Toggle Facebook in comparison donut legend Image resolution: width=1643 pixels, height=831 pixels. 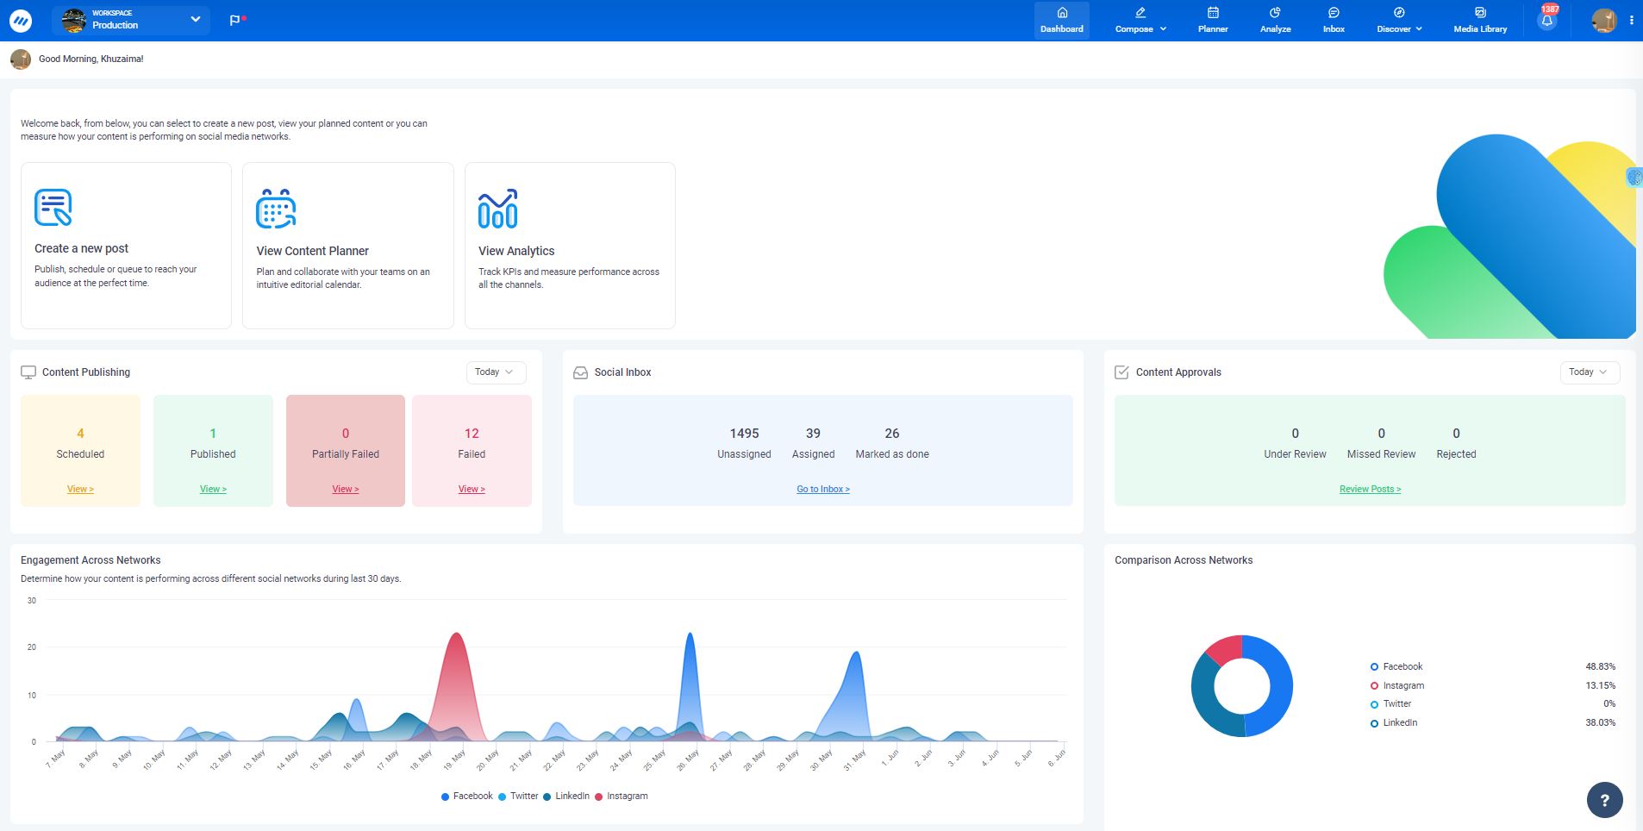click(x=1396, y=666)
